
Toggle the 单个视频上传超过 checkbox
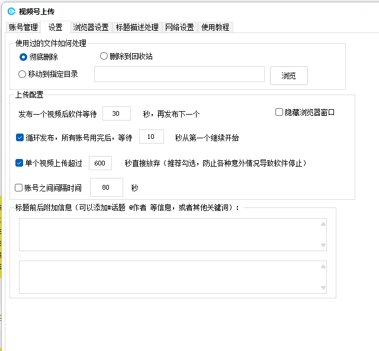click(x=20, y=162)
